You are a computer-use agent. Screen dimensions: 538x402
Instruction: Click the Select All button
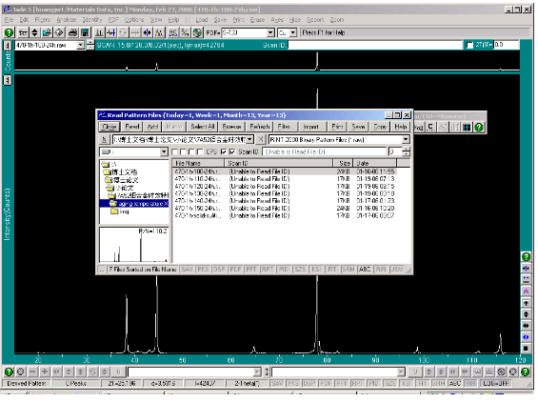tap(203, 127)
